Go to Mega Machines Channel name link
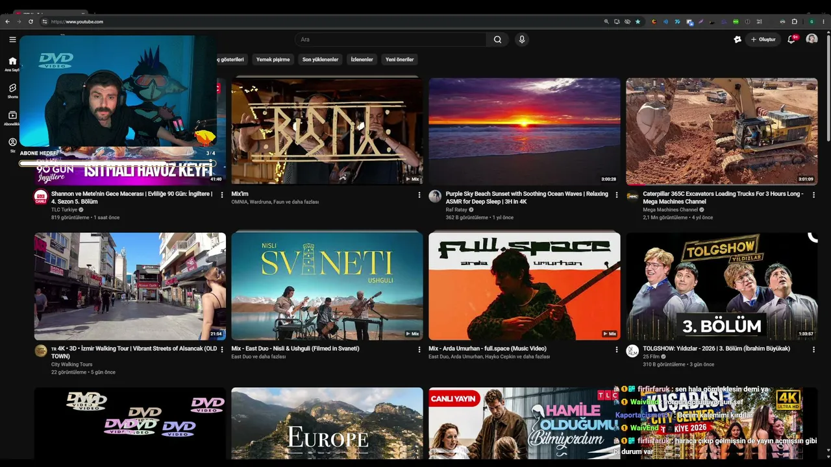 [671, 210]
